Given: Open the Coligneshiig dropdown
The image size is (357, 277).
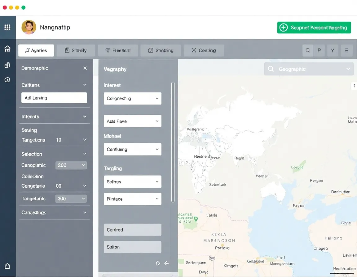Looking at the screenshot, I should (x=132, y=98).
